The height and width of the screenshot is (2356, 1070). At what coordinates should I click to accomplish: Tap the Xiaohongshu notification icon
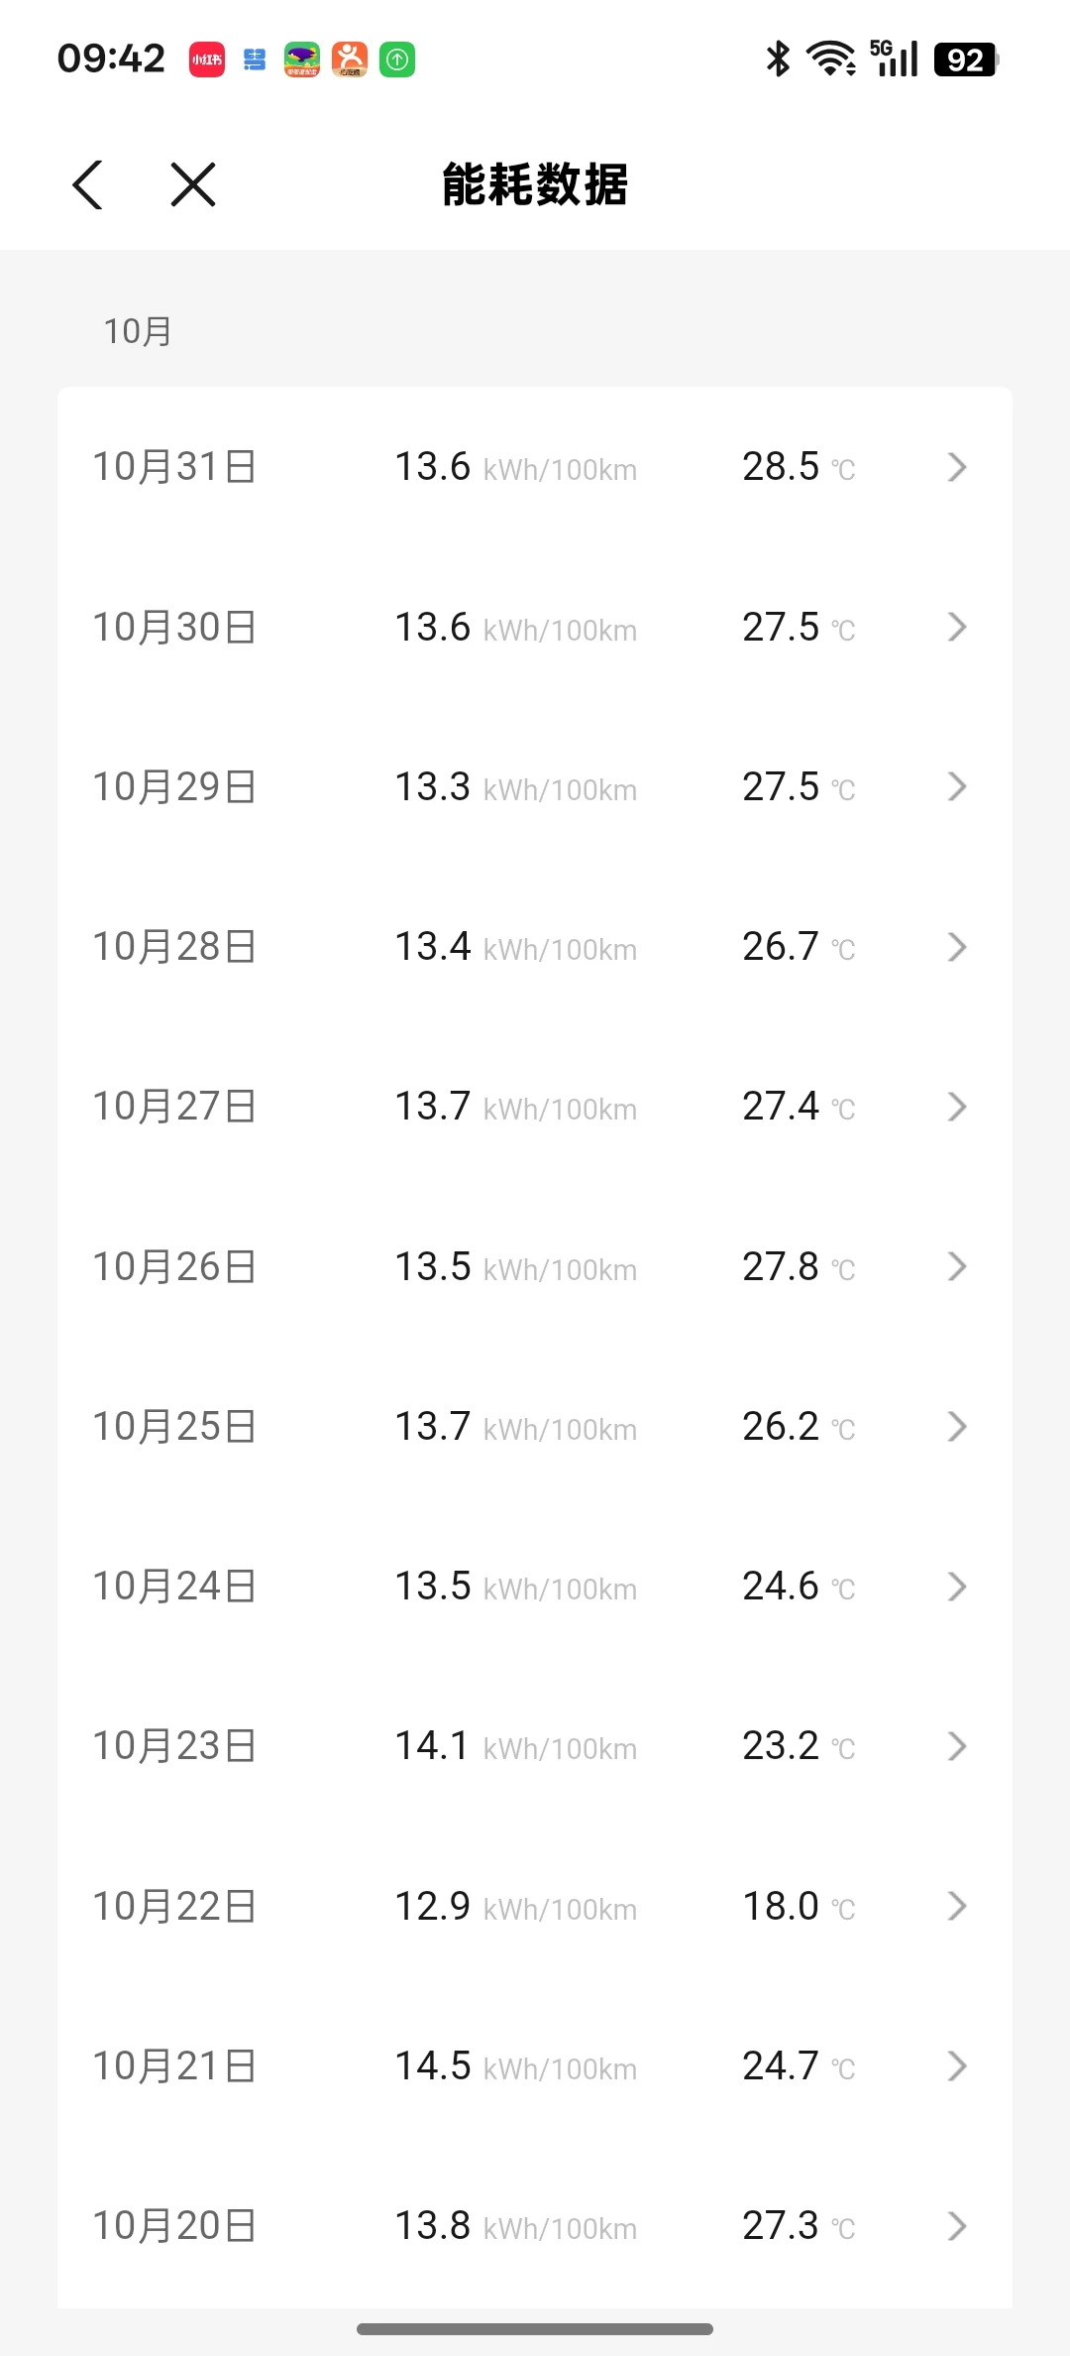click(x=207, y=59)
